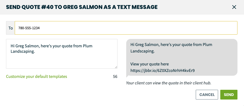
Task: Click the speech bubble tail icon
Action: pyautogui.click(x=127, y=76)
